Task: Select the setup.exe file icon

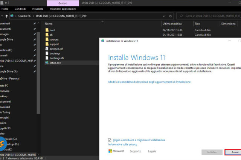Action: click(47, 63)
